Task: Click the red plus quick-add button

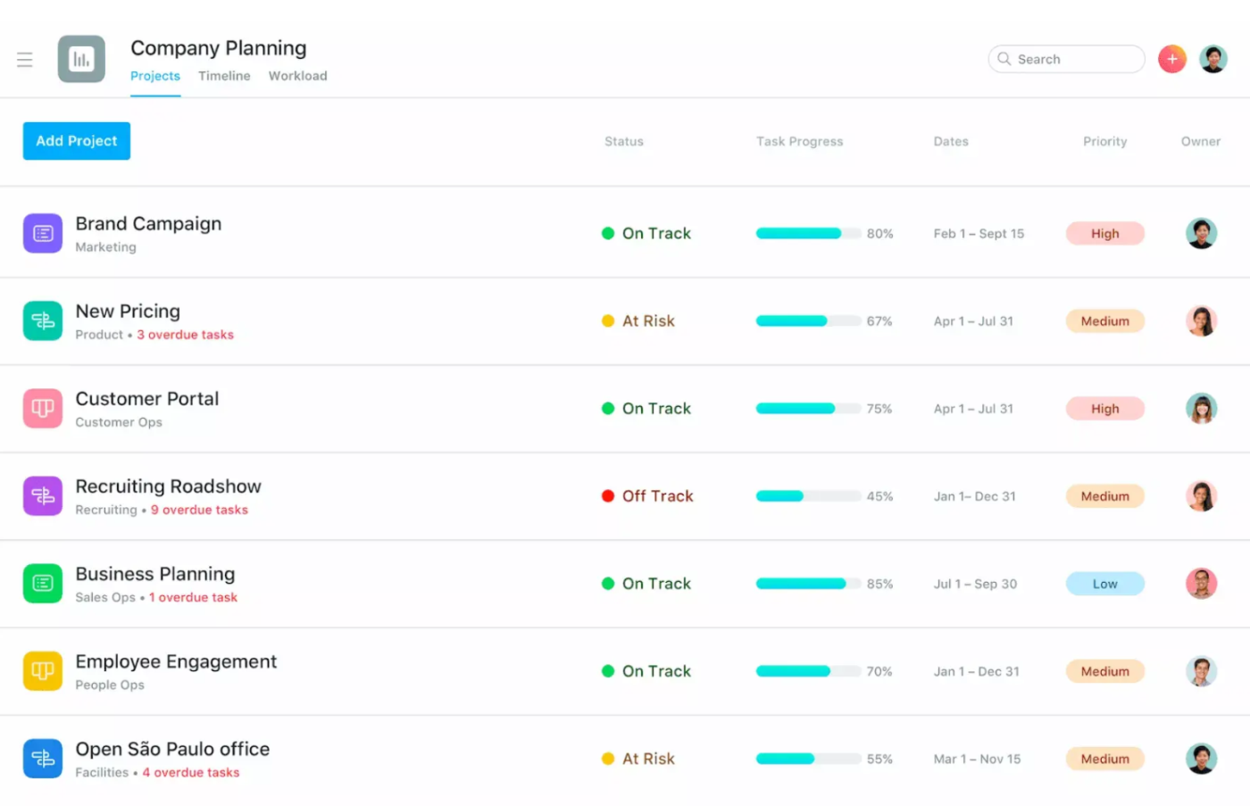Action: 1171,59
